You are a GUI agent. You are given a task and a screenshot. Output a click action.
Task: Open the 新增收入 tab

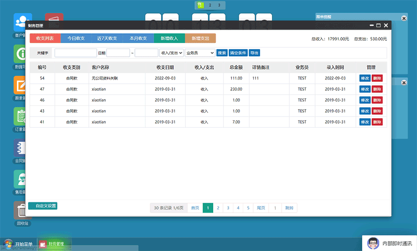169,38
